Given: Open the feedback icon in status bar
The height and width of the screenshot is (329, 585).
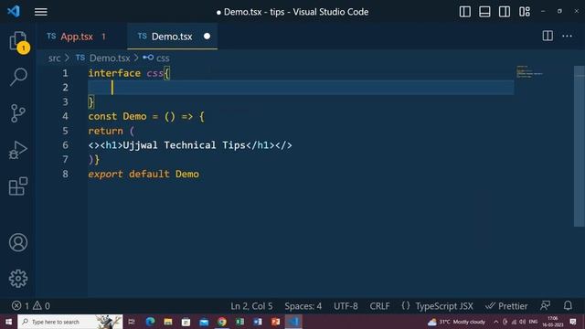Looking at the screenshot, I should (x=545, y=306).
